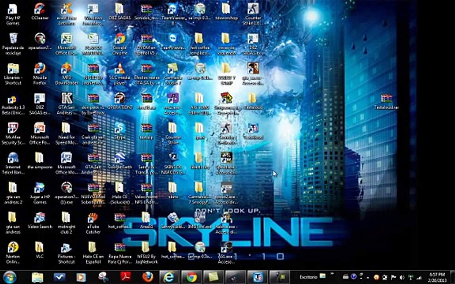Select the Teclaloud.rar archive on desktop
The image size is (455, 284).
pos(386,101)
